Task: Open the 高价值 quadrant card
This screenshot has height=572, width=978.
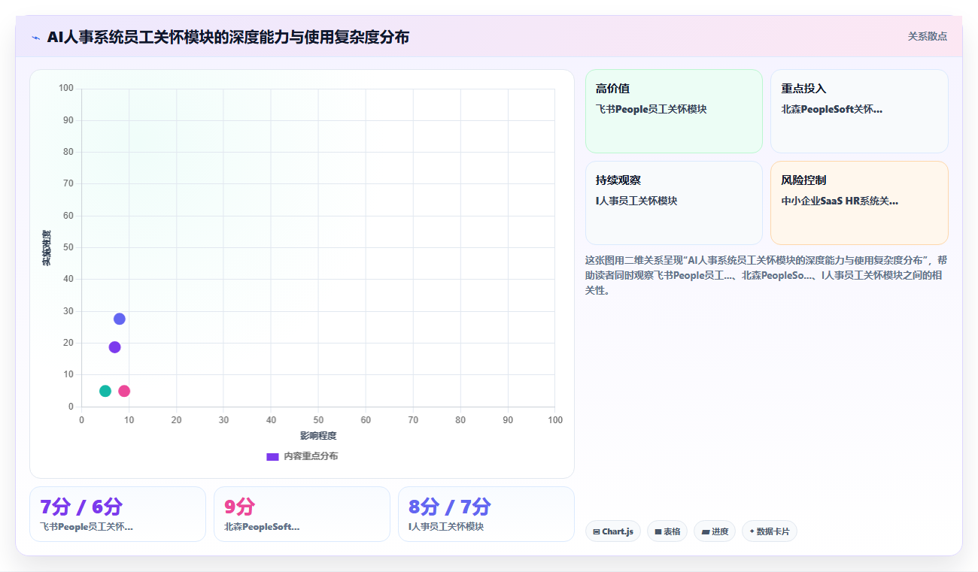Action: (674, 111)
